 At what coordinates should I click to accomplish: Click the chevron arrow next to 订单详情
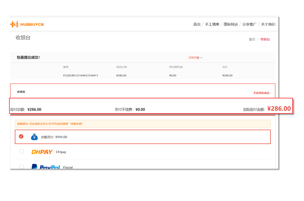pyautogui.click(x=201, y=58)
